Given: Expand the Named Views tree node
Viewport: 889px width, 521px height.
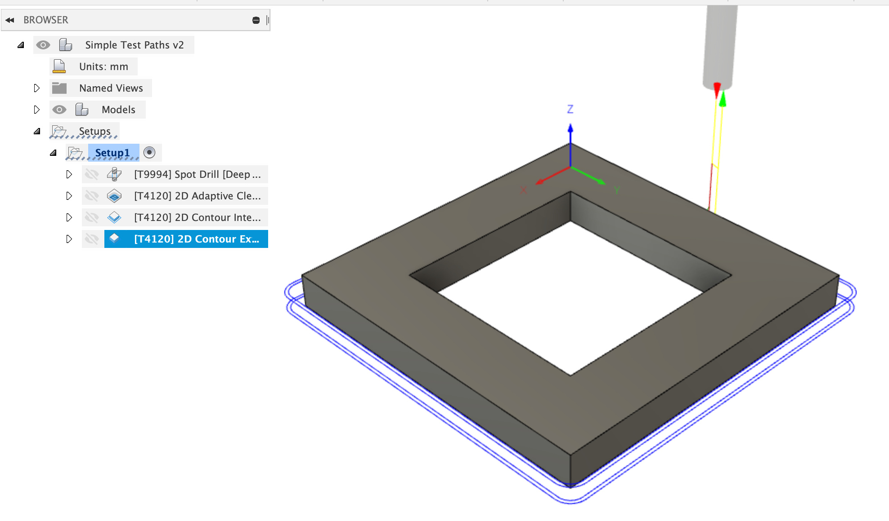Looking at the screenshot, I should [37, 88].
